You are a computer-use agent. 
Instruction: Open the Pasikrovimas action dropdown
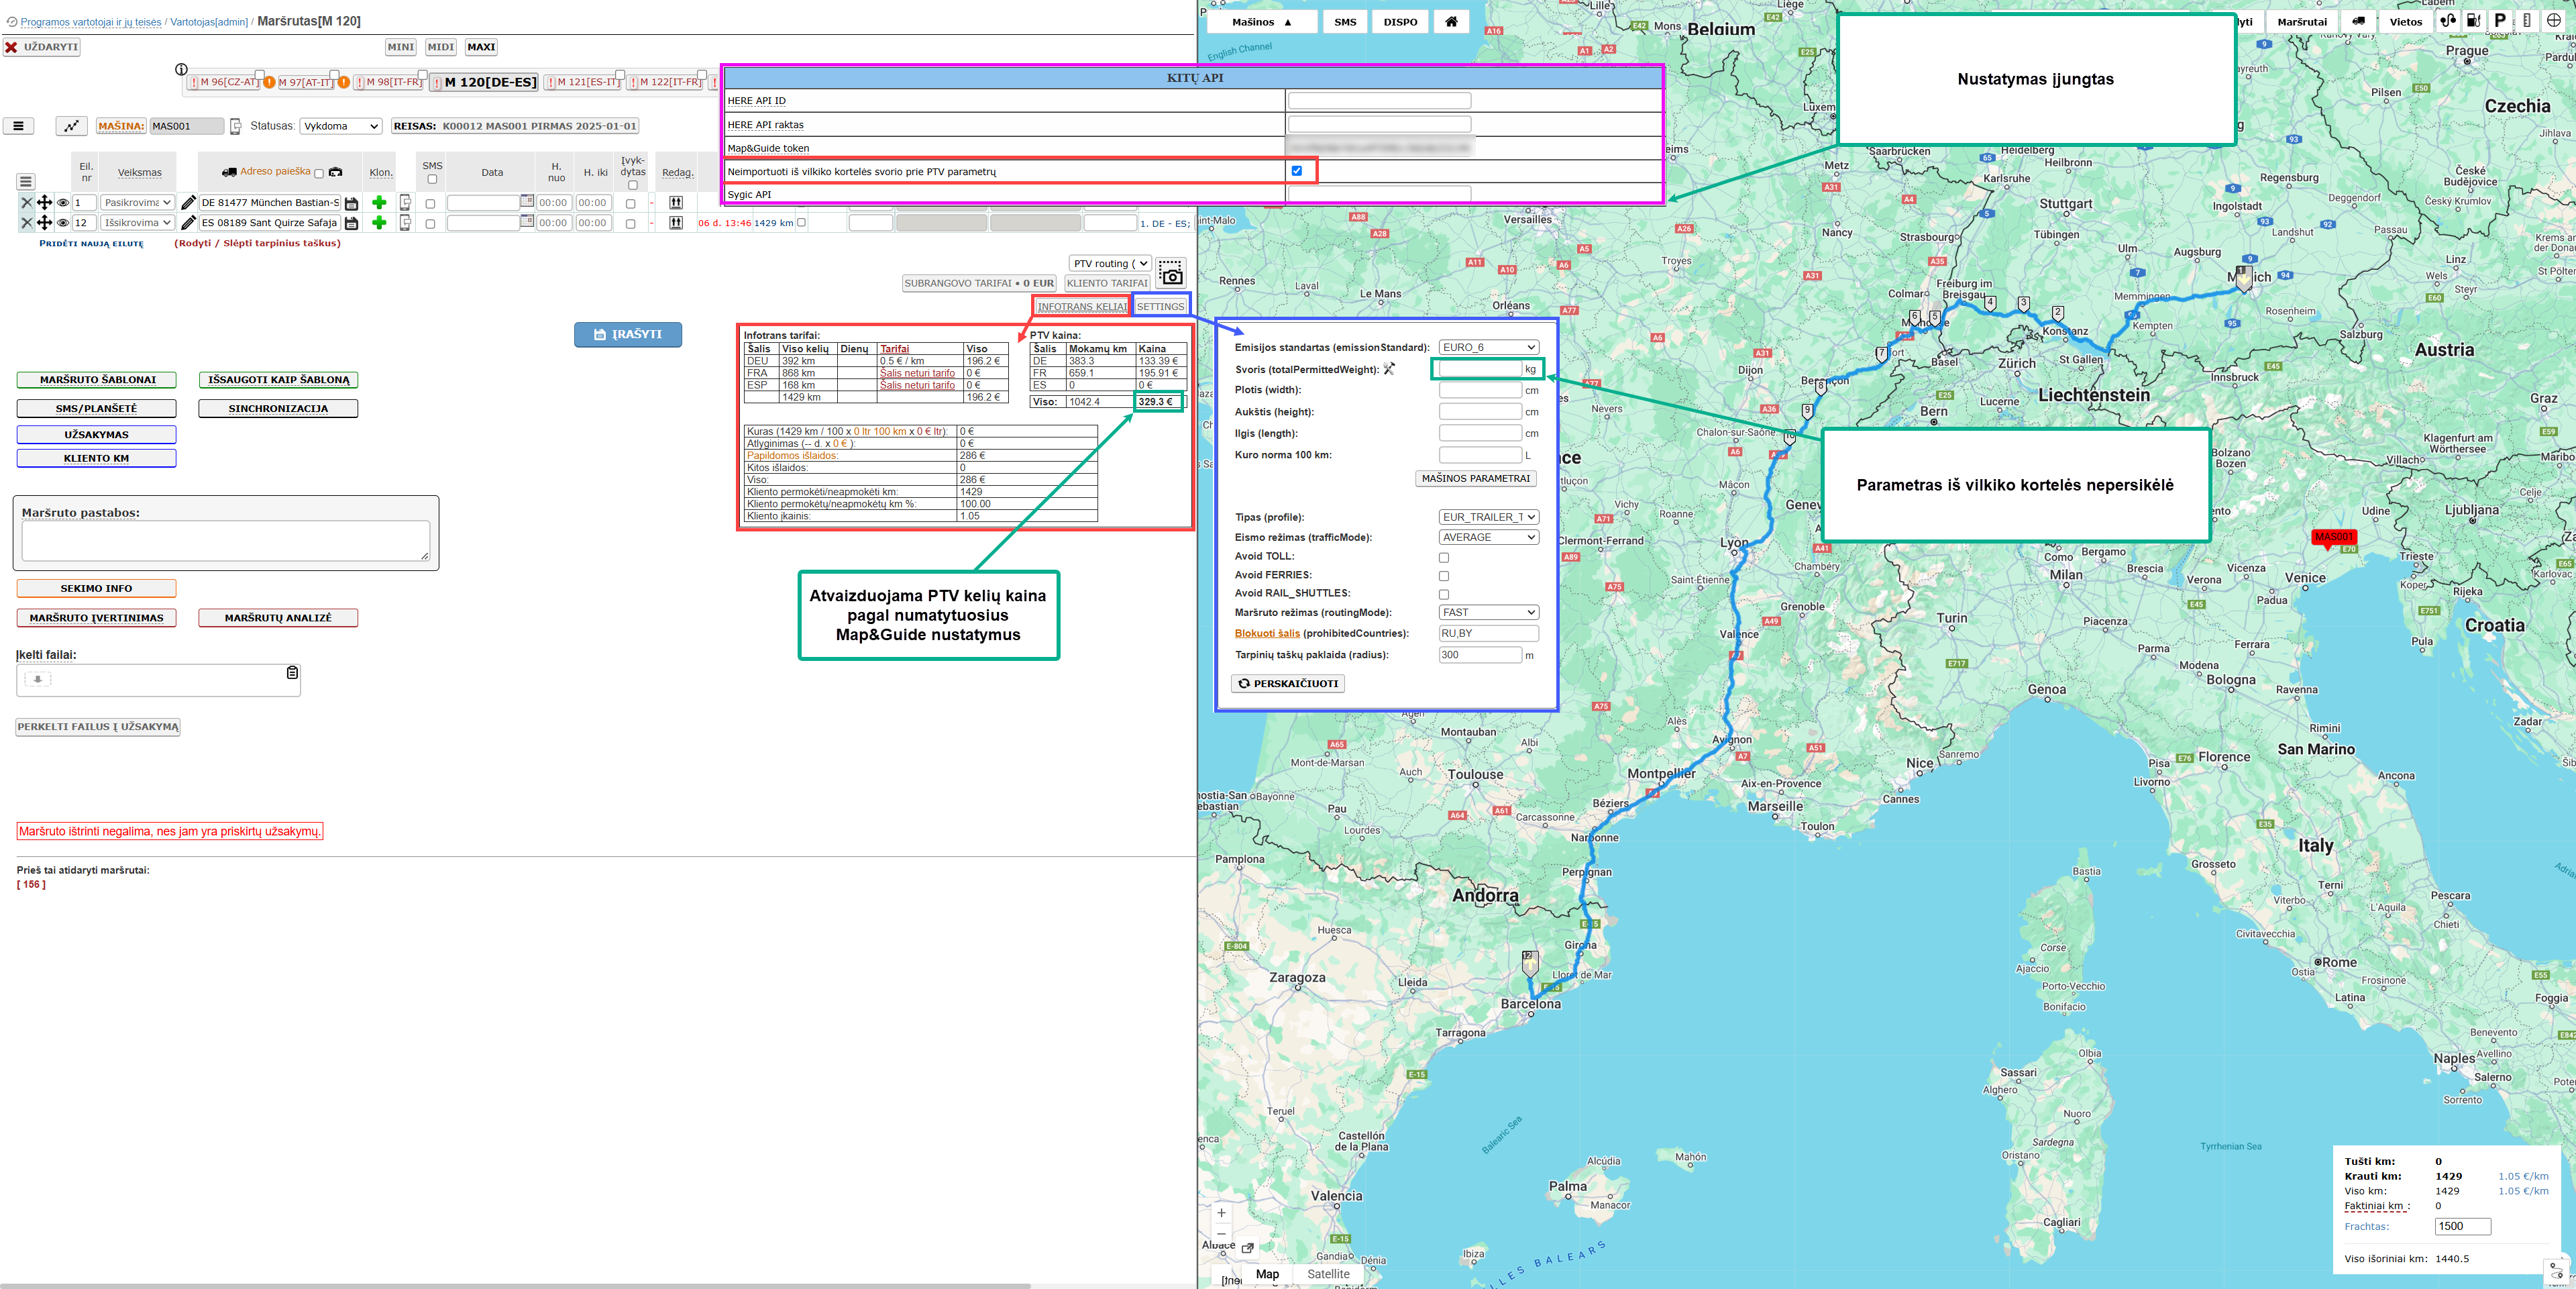[137, 202]
